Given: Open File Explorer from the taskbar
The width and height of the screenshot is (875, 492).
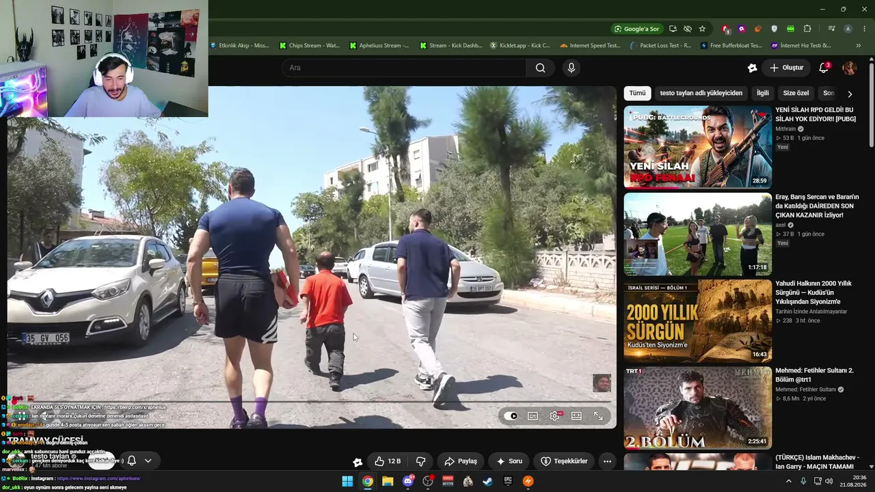Looking at the screenshot, I should point(388,481).
